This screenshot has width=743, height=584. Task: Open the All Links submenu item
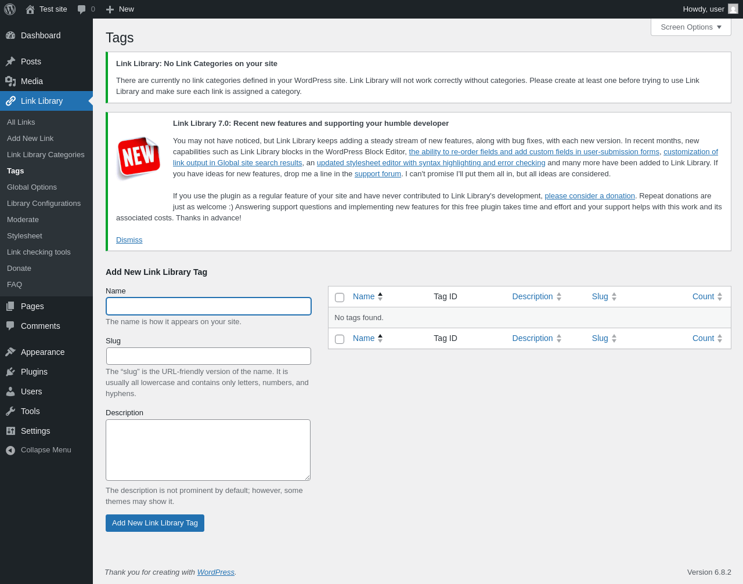coord(21,122)
